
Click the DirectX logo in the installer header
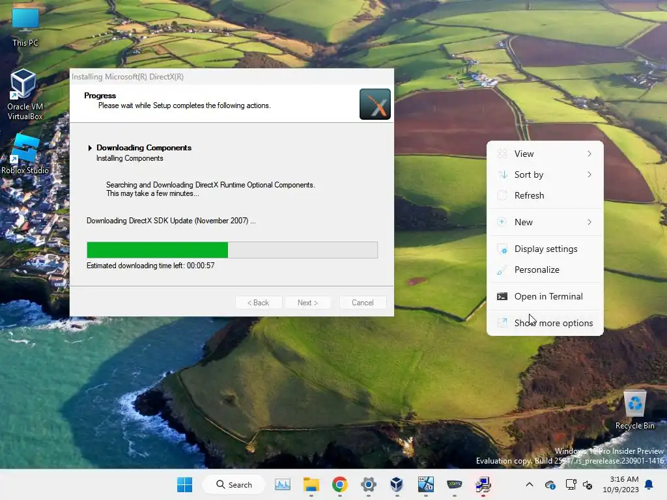pos(375,104)
